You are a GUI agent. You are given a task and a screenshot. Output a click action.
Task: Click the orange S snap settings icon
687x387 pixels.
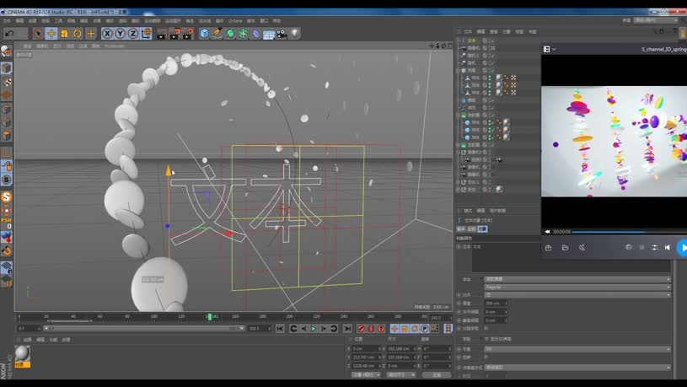pos(6,197)
